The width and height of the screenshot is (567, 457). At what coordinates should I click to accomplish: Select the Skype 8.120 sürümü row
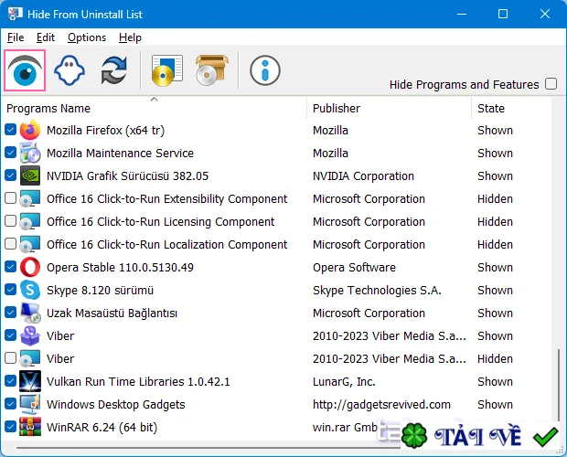click(x=276, y=290)
